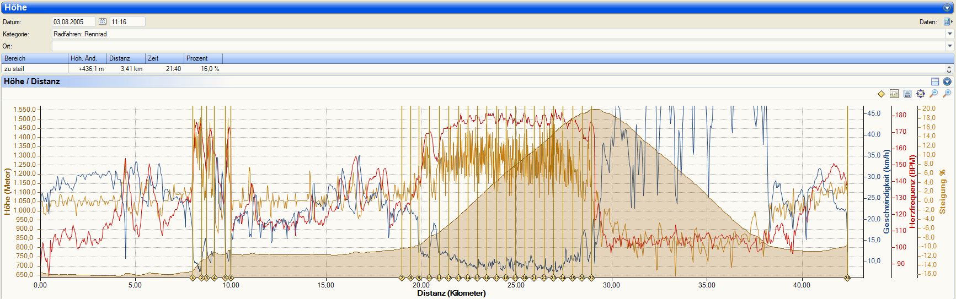Toggle lap markers with the diamond icon
Image resolution: width=956 pixels, height=299 pixels.
tap(881, 94)
